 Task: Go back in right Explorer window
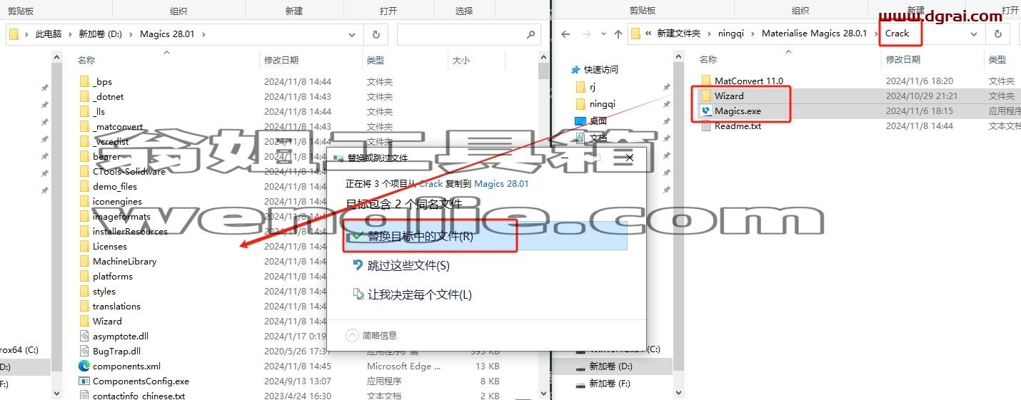tap(565, 34)
